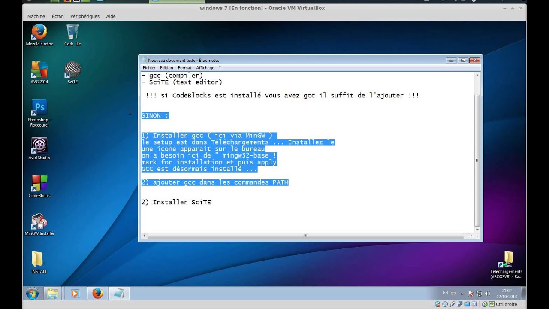
Task: Click the line "une icone apparait sur le bureau"
Action: [203, 149]
